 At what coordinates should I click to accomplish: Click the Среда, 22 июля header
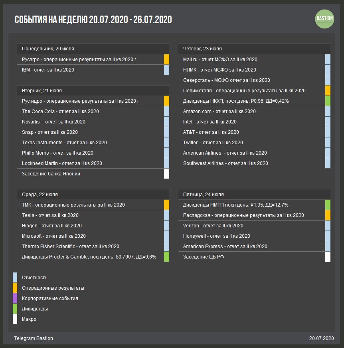pyautogui.click(x=40, y=195)
